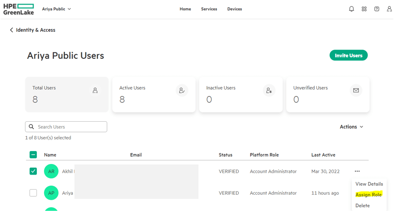397x215 pixels.
Task: Toggle the select-all users header checkbox
Action: point(33,155)
